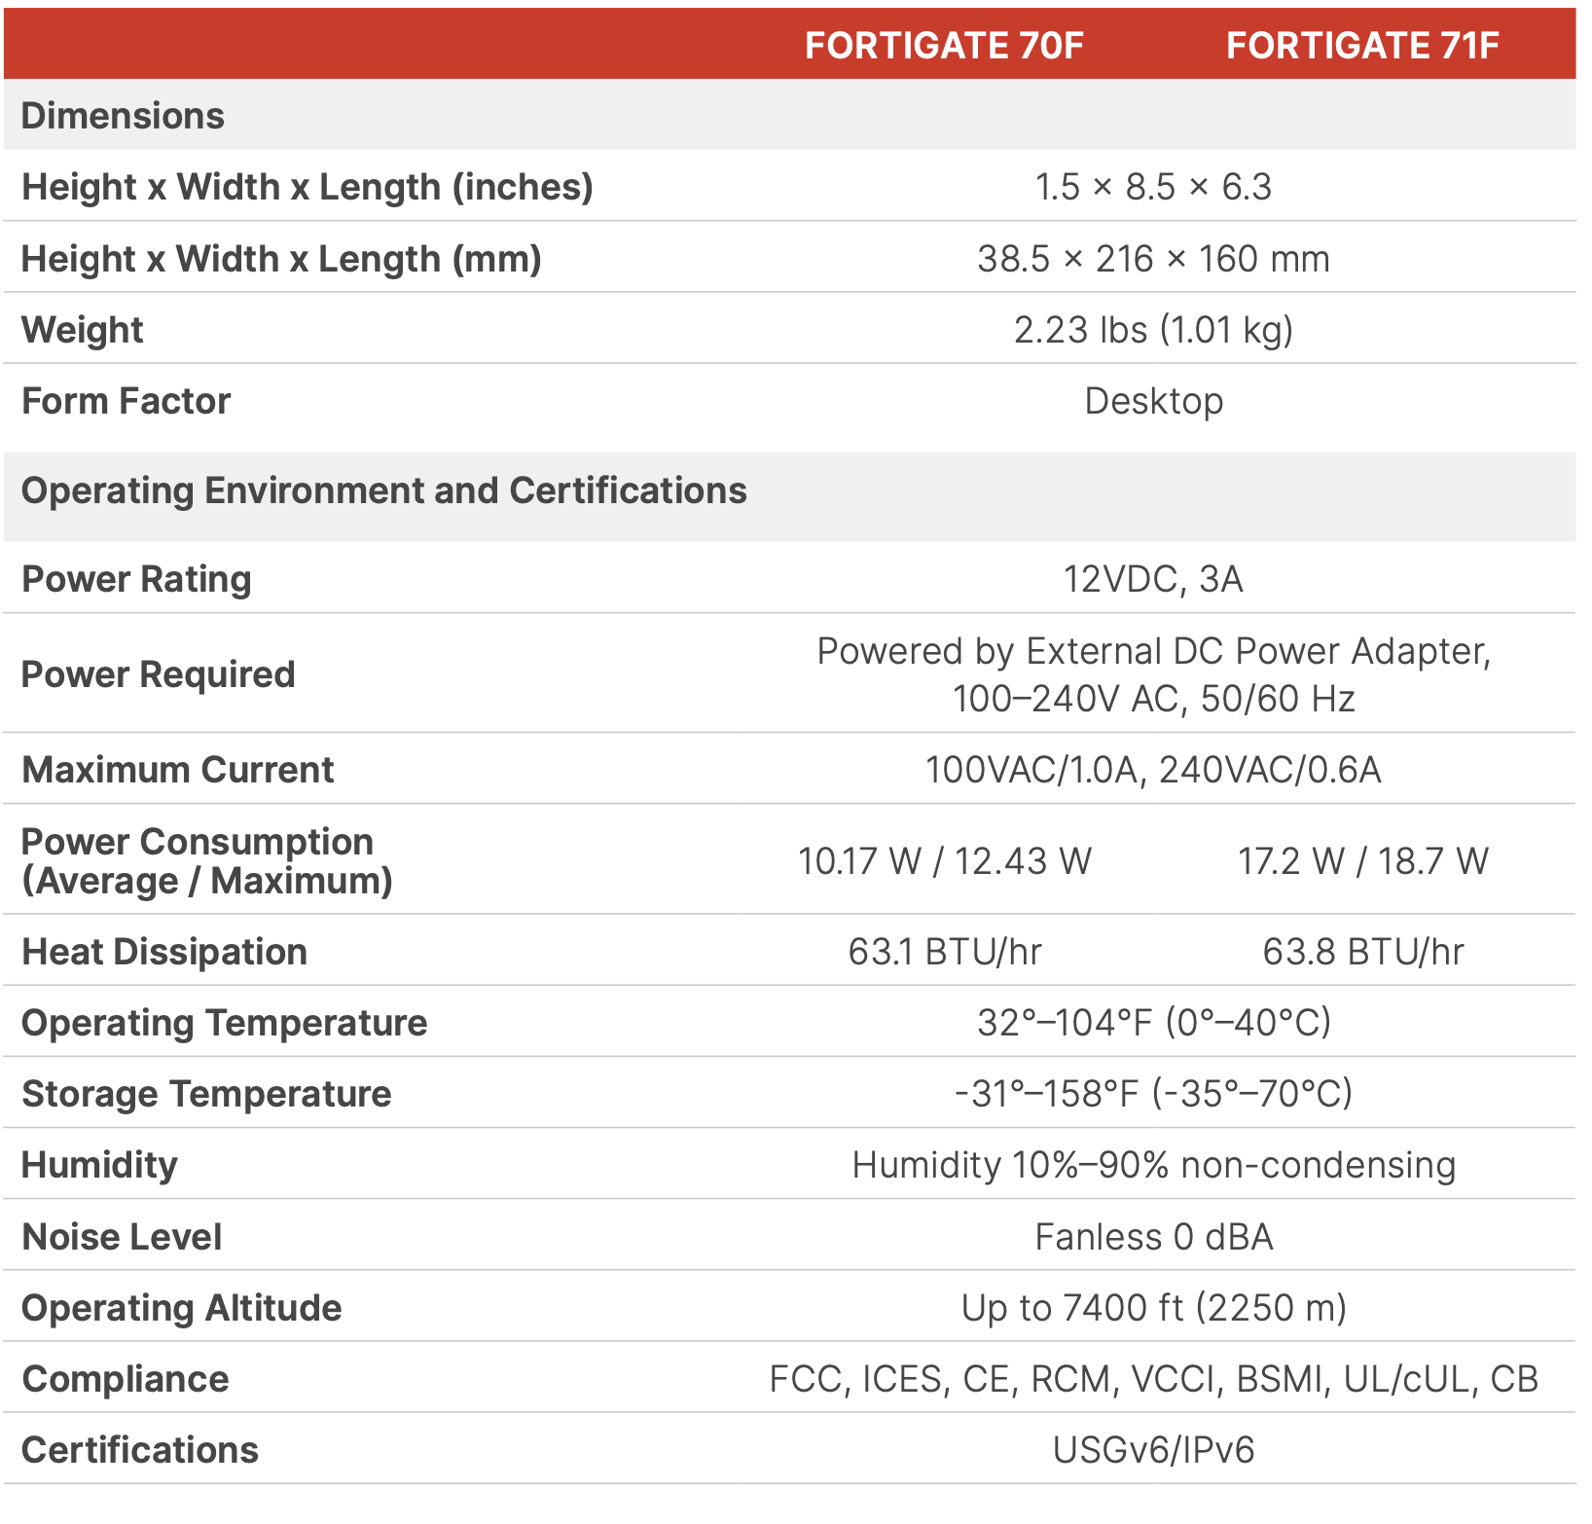Viewport: 1592px width, 1524px height.
Task: Click the Height x Width x Length (mm) label
Action: (x=281, y=259)
